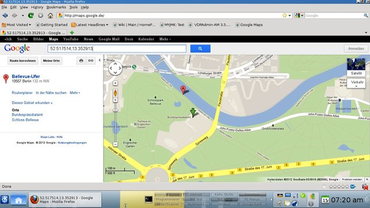Viewport: 370px width, 208px height.
Task: Click the Route berechnen button
Action: pyautogui.click(x=23, y=61)
